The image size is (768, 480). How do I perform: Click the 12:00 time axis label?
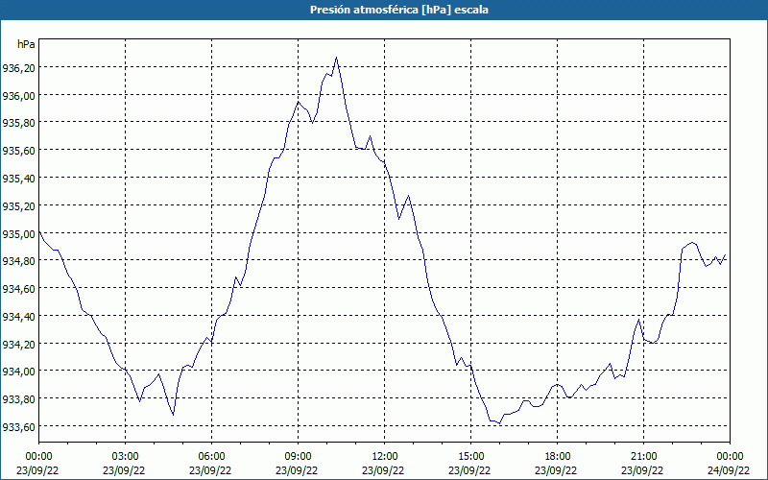click(384, 457)
